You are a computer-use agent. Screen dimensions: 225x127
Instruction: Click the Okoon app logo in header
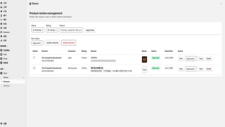(x=30, y=4)
